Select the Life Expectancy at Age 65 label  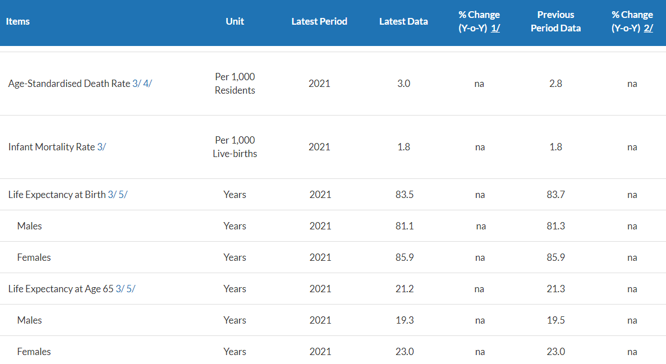[61, 289]
